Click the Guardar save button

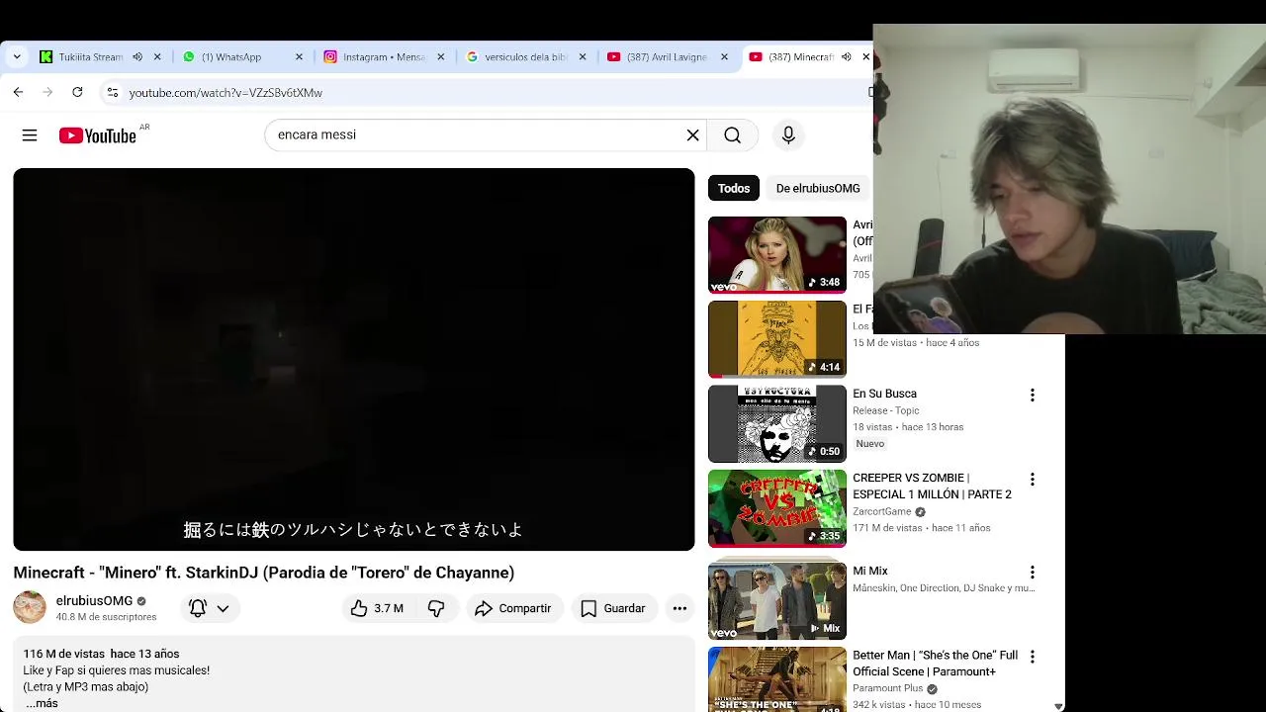pos(613,608)
